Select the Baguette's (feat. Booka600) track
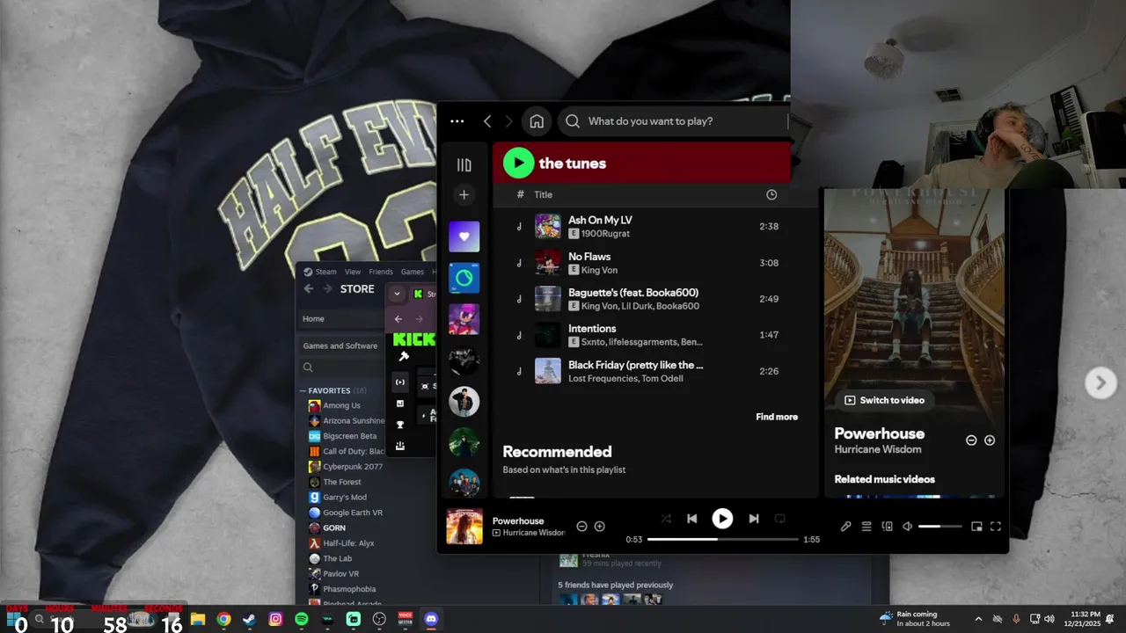This screenshot has width=1126, height=633. [x=655, y=299]
